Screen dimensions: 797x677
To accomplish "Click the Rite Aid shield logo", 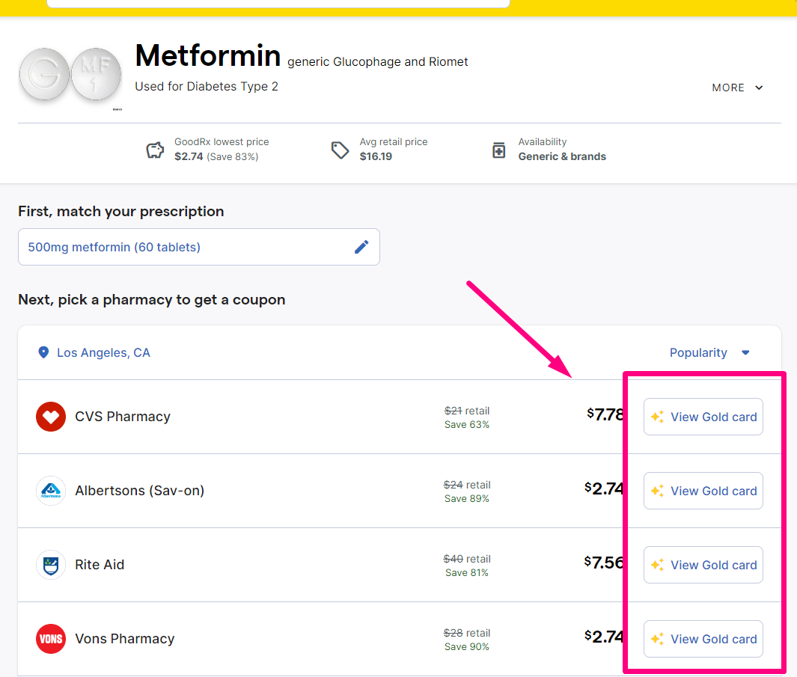I will (x=51, y=565).
